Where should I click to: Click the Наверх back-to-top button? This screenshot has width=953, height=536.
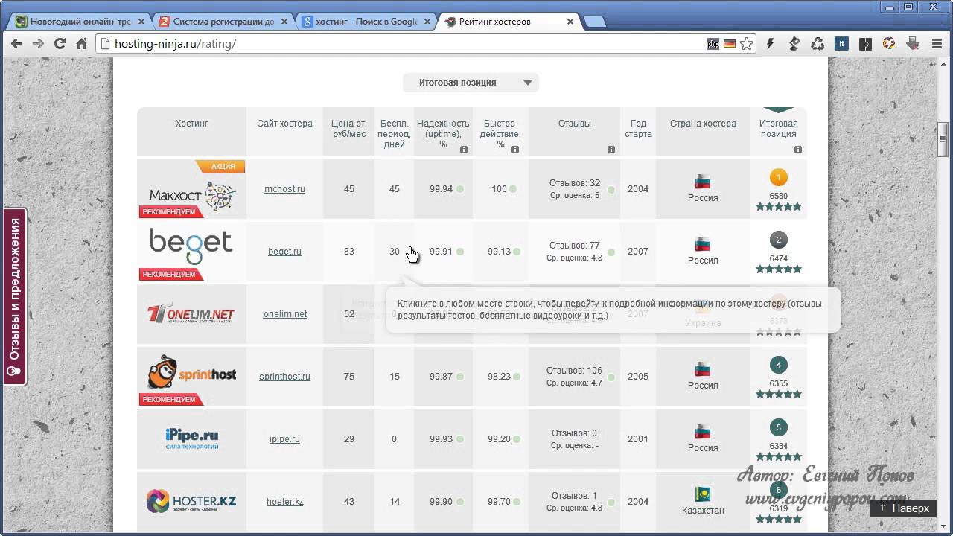click(x=903, y=508)
